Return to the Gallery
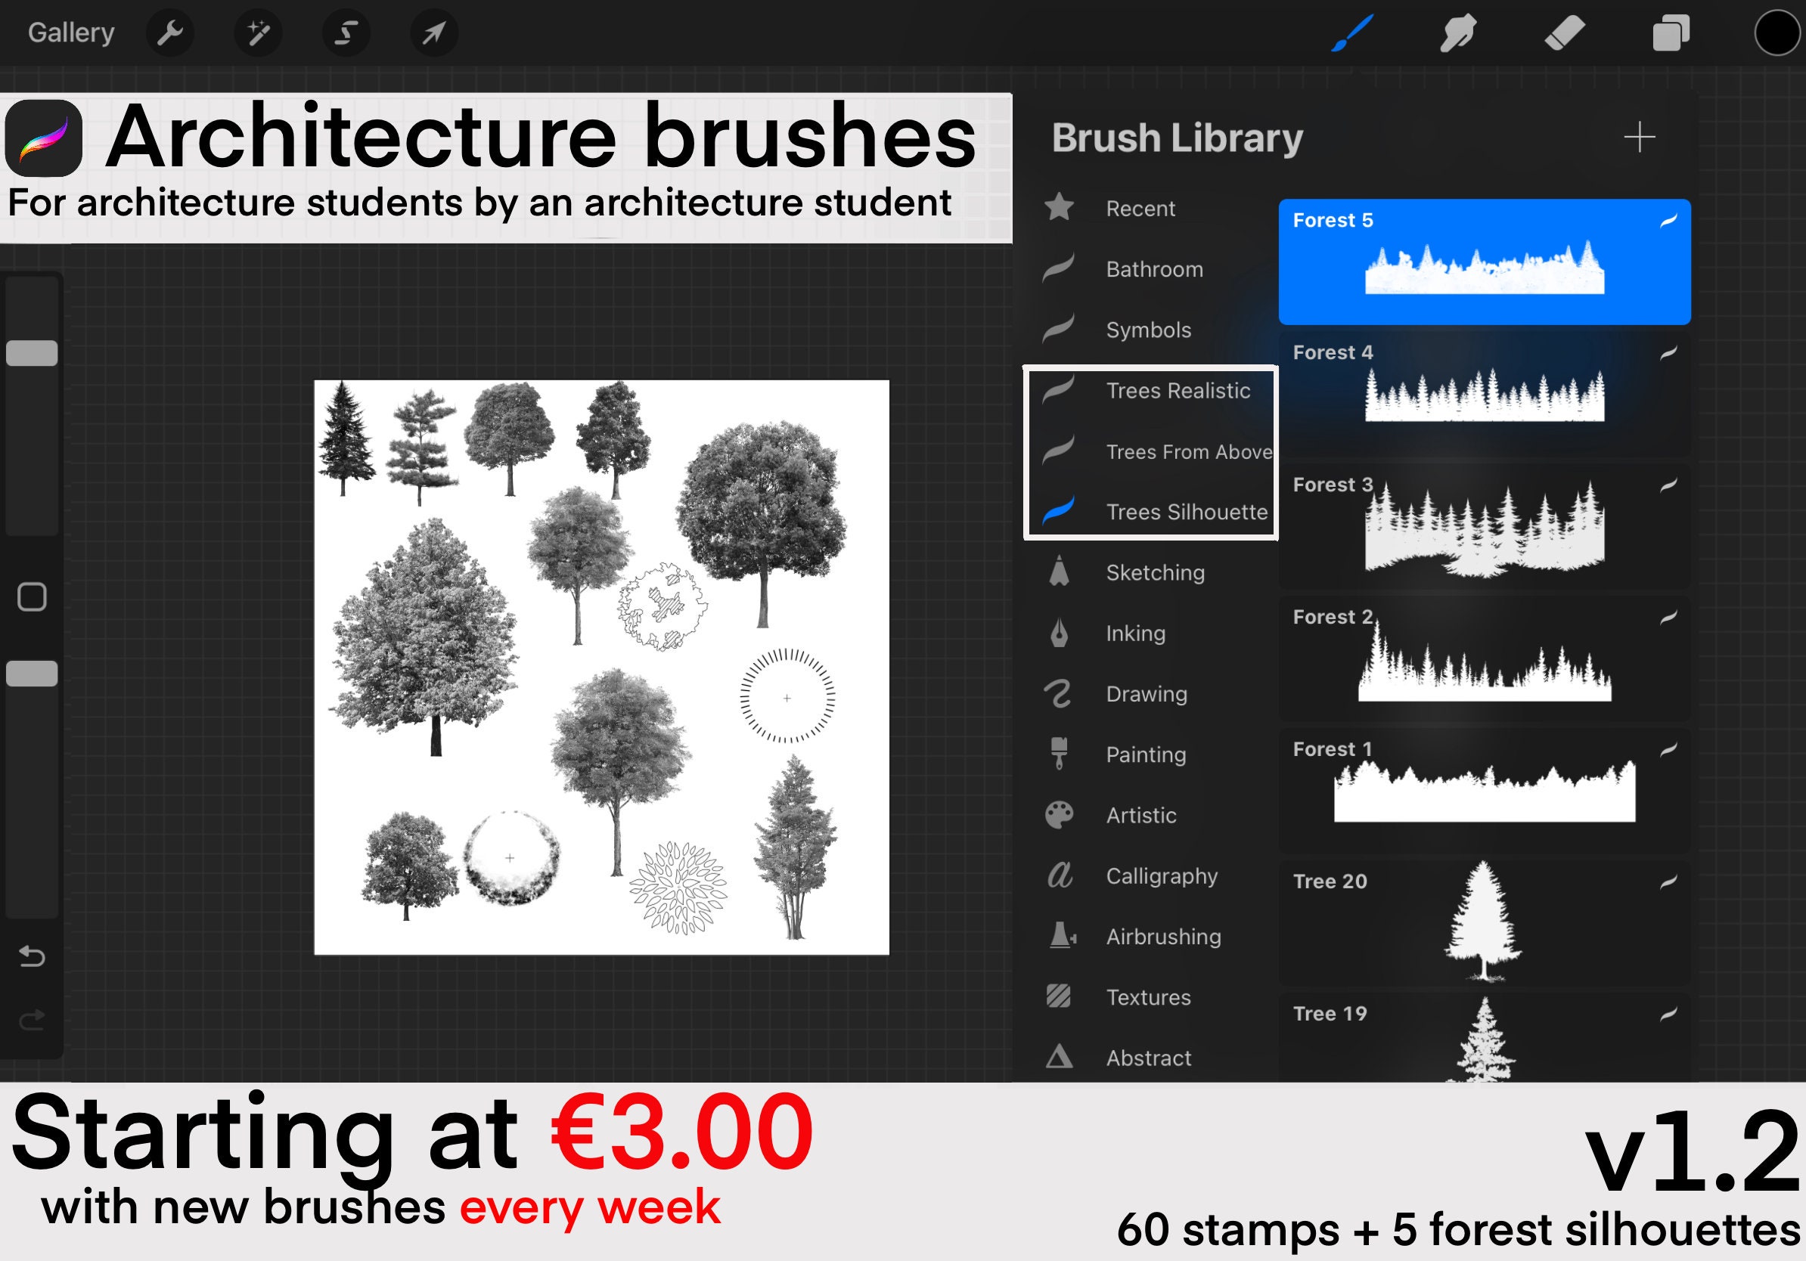The height and width of the screenshot is (1261, 1806). coord(70,33)
